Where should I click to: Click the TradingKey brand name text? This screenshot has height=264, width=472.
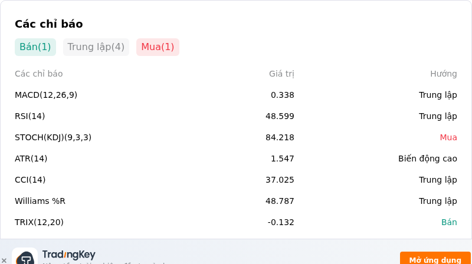pyautogui.click(x=68, y=255)
